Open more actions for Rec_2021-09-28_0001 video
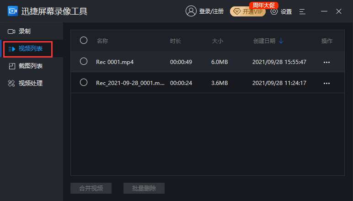The width and height of the screenshot is (353, 201). pyautogui.click(x=326, y=83)
